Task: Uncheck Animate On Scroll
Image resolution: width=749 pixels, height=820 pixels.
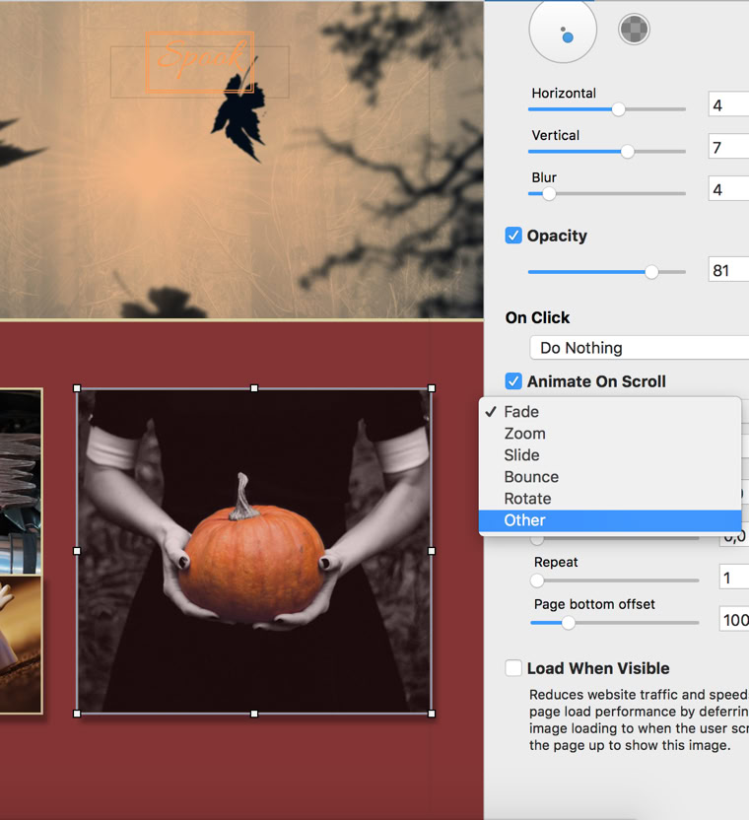Action: tap(513, 381)
